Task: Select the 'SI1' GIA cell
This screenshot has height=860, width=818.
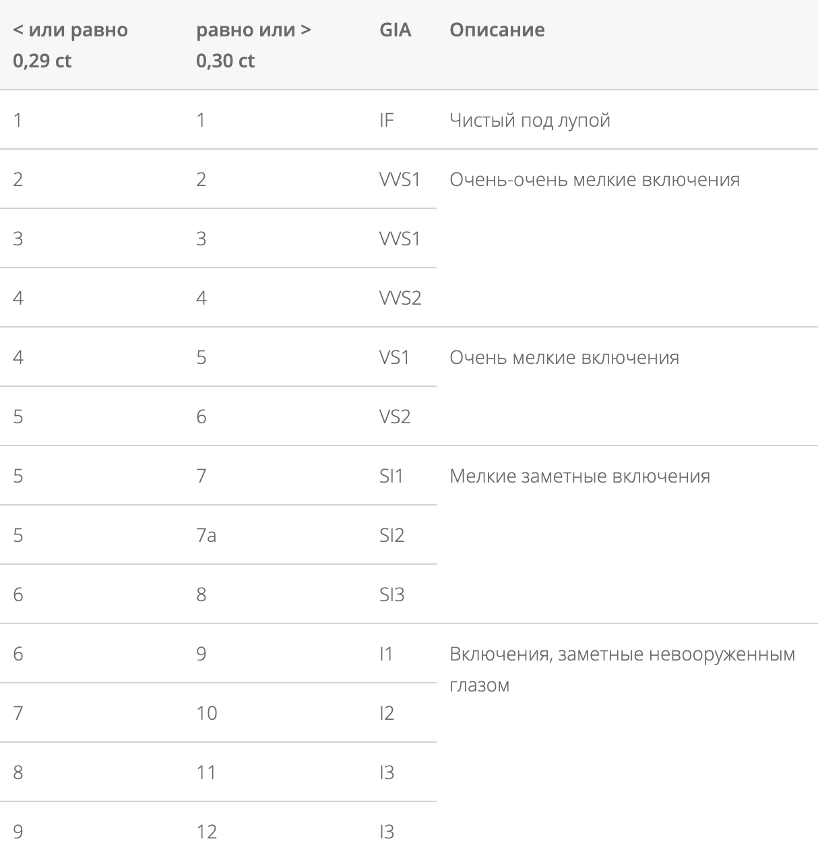Action: 391,476
